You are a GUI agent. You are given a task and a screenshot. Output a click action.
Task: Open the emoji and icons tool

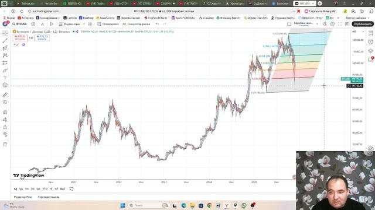pyautogui.click(x=5, y=85)
